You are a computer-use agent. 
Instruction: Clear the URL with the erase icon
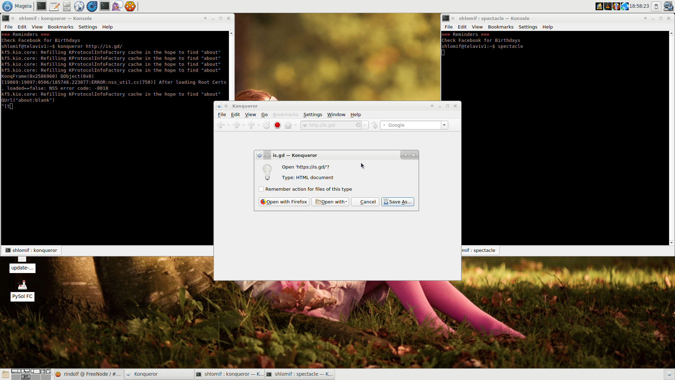[x=358, y=125]
